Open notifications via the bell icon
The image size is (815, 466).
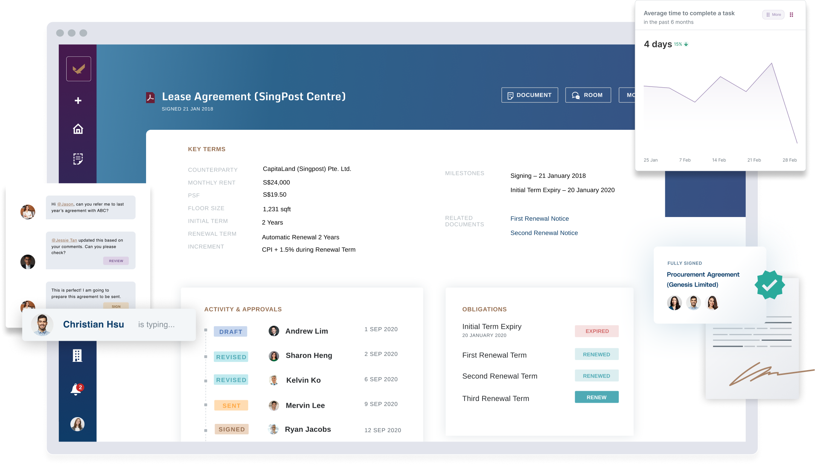(76, 389)
